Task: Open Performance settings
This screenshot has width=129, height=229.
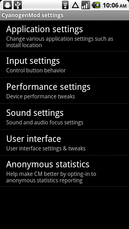Action: point(64,90)
